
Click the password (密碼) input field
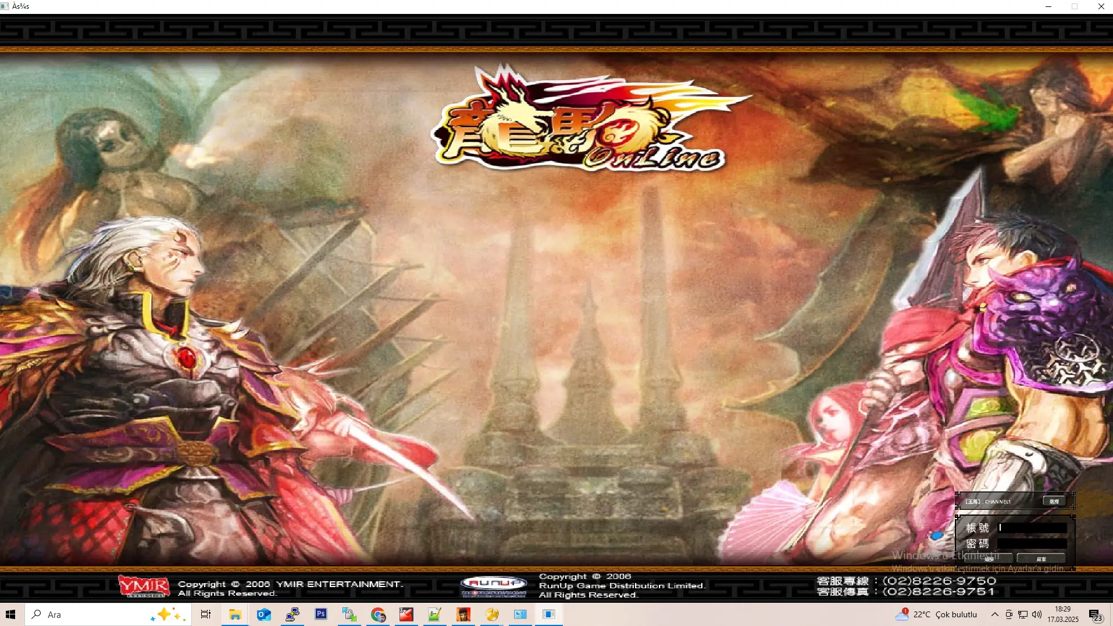[x=1032, y=544]
